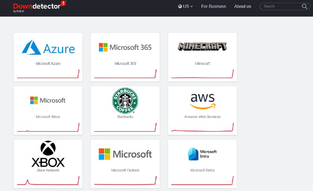Open the Microsoft Entra label link
Viewport: 313px width, 191px height.
202,170
